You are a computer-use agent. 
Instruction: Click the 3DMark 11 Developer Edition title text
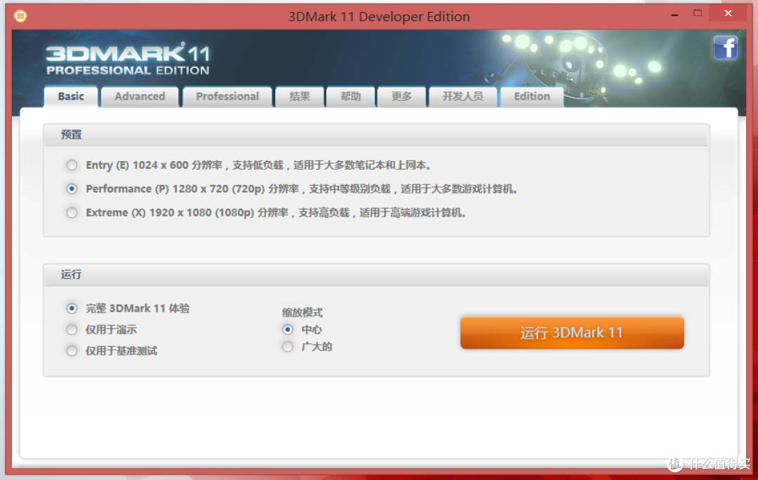379,16
